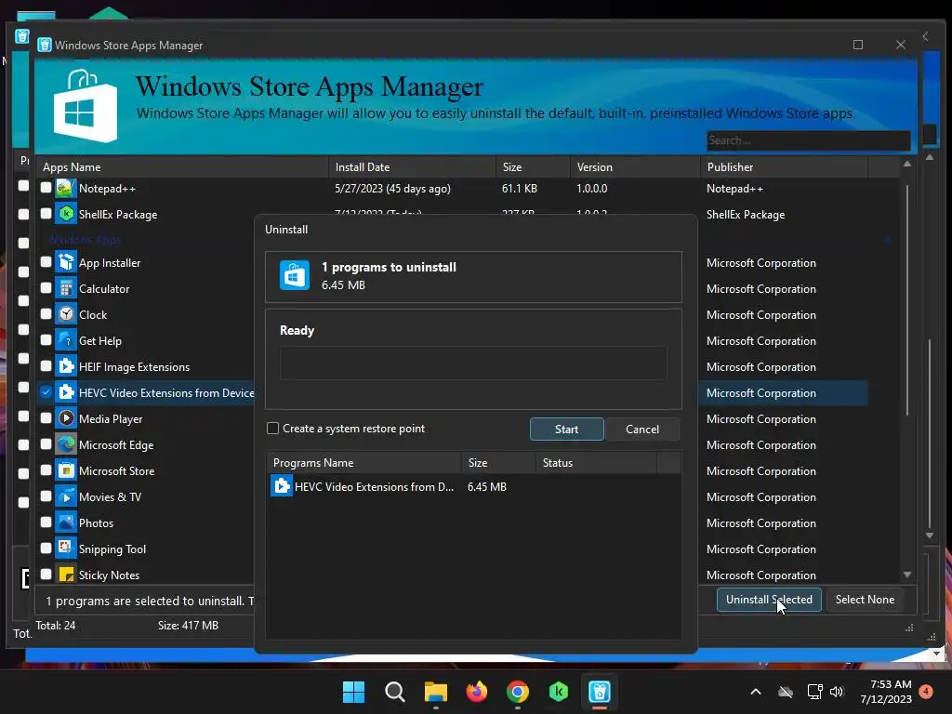Click Uninstall Selected button

(x=769, y=600)
